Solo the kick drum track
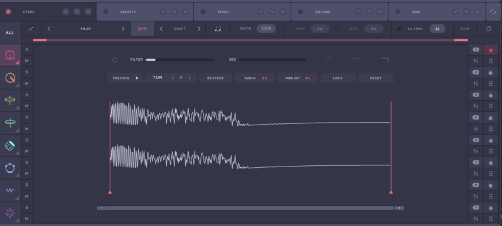The image size is (502, 226). (27, 50)
